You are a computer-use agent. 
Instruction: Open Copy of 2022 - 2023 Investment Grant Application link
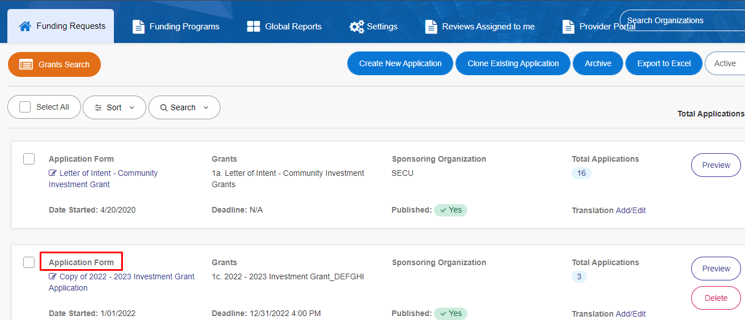pos(121,282)
